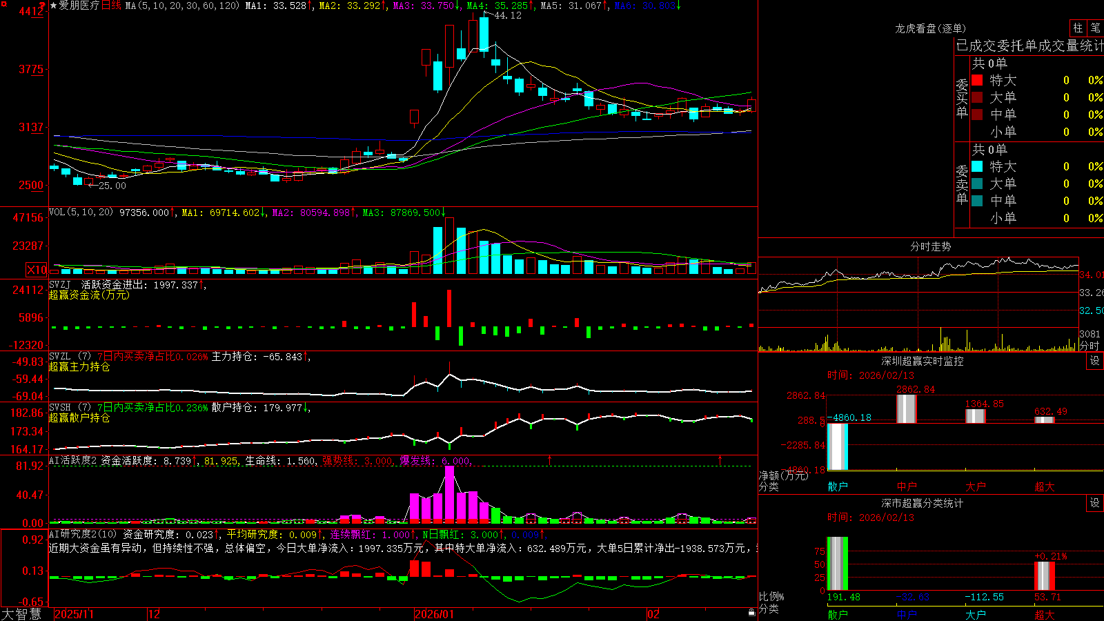Open the AI研究度2(10) indicator label
Image resolution: width=1104 pixels, height=621 pixels.
click(x=83, y=535)
